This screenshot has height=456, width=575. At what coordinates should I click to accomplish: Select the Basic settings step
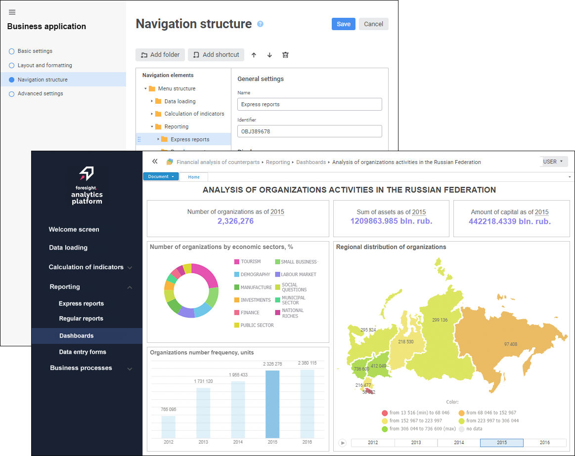[x=35, y=51]
